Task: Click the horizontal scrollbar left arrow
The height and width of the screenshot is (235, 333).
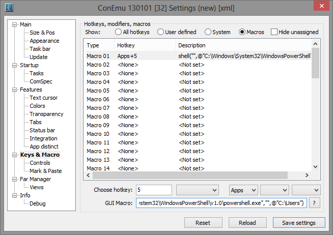Action: pos(87,175)
